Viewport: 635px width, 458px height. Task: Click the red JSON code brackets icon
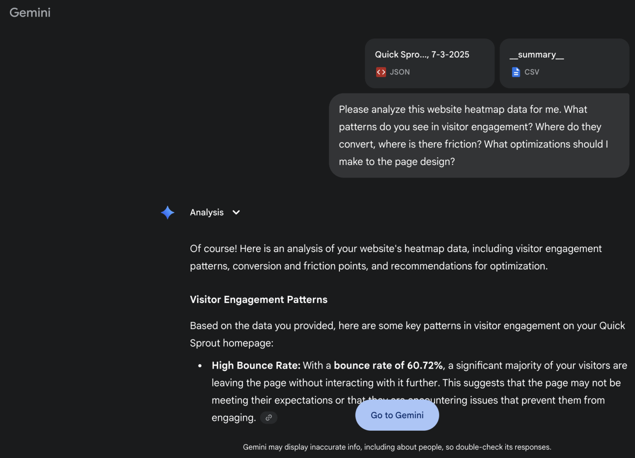381,72
